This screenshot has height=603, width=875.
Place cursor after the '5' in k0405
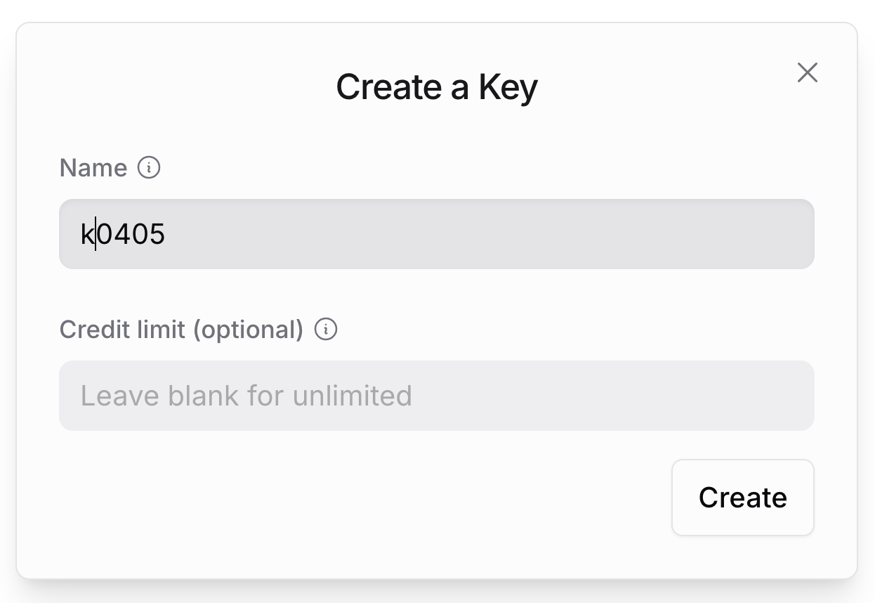(x=166, y=234)
